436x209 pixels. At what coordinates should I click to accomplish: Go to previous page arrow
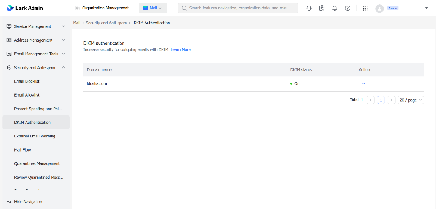(371, 100)
